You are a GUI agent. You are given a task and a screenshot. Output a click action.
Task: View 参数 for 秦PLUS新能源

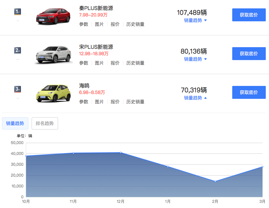coord(84,24)
